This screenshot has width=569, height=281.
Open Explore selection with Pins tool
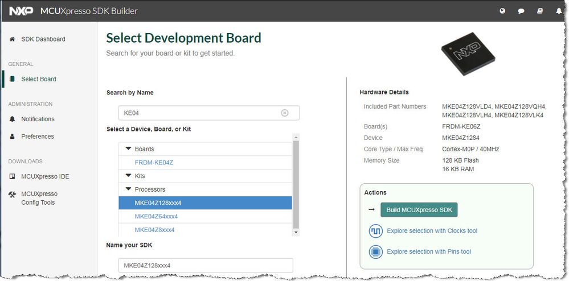pyautogui.click(x=429, y=251)
